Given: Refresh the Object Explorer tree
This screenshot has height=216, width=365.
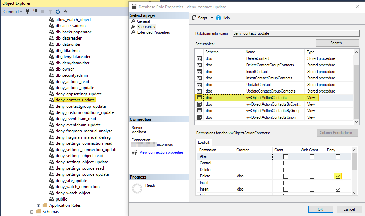Looking at the screenshot, I should (57, 11).
